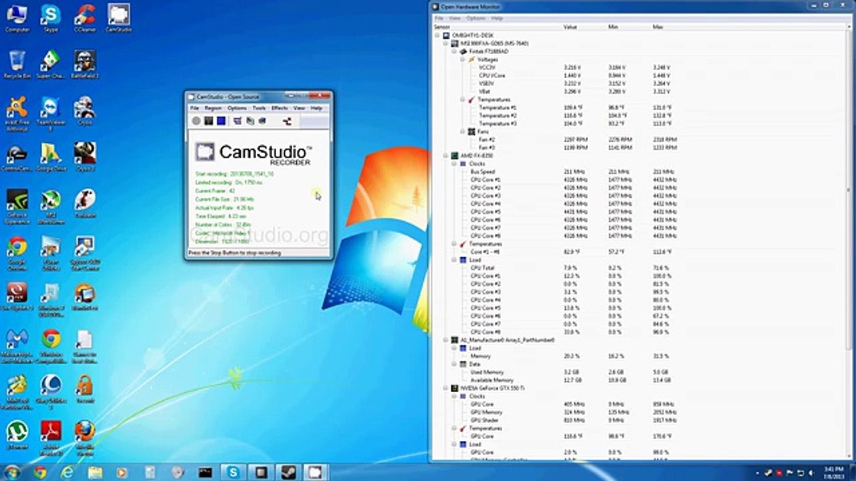Open the Google Drive desktop shortcut
Screen dimensions: 856x481
coord(50,158)
